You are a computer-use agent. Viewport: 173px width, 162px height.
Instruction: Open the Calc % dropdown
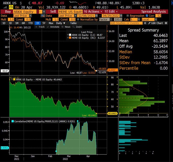point(139,19)
